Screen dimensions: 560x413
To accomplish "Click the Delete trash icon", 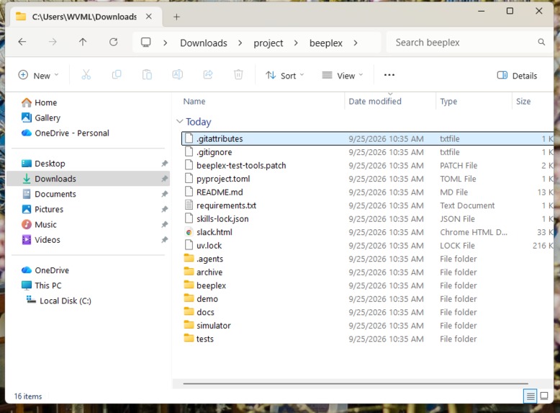I will (x=238, y=75).
